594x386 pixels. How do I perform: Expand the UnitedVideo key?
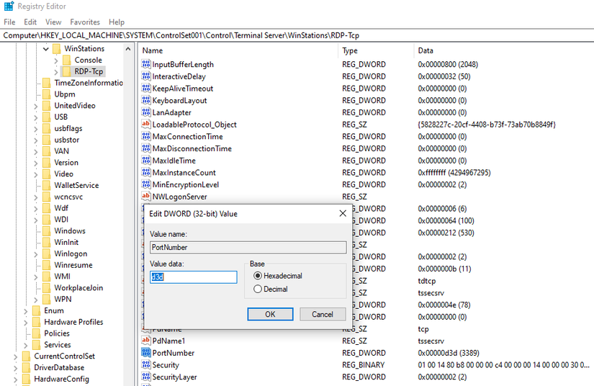(35, 106)
